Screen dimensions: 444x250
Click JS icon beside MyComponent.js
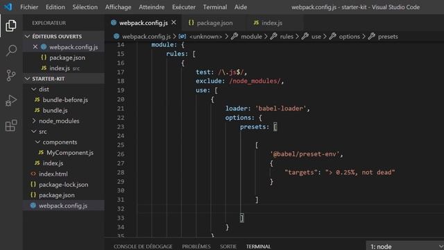(x=41, y=153)
